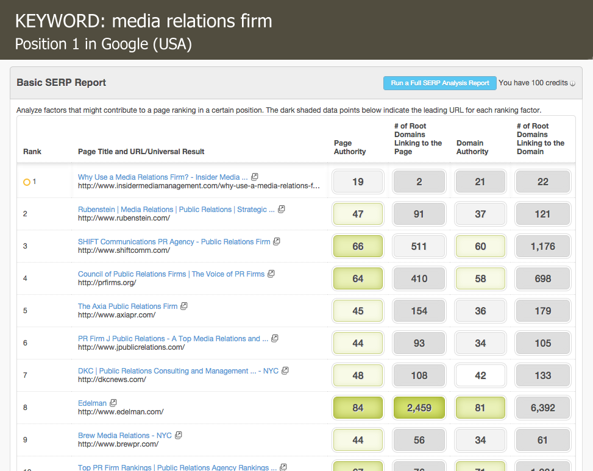This screenshot has width=593, height=471.
Task: Click external icon beside Brew Media Relations
Action: 179,435
